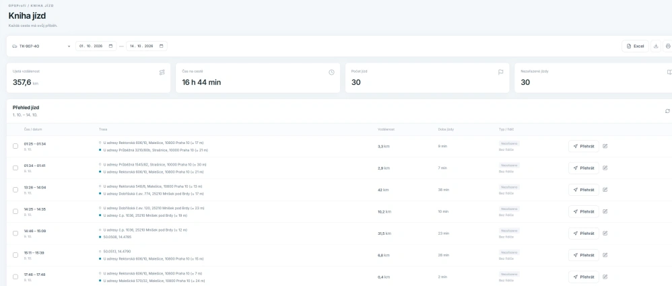
Task: Replay the 13:26 – 14:04 trip with Přehrát
Action: (x=584, y=190)
